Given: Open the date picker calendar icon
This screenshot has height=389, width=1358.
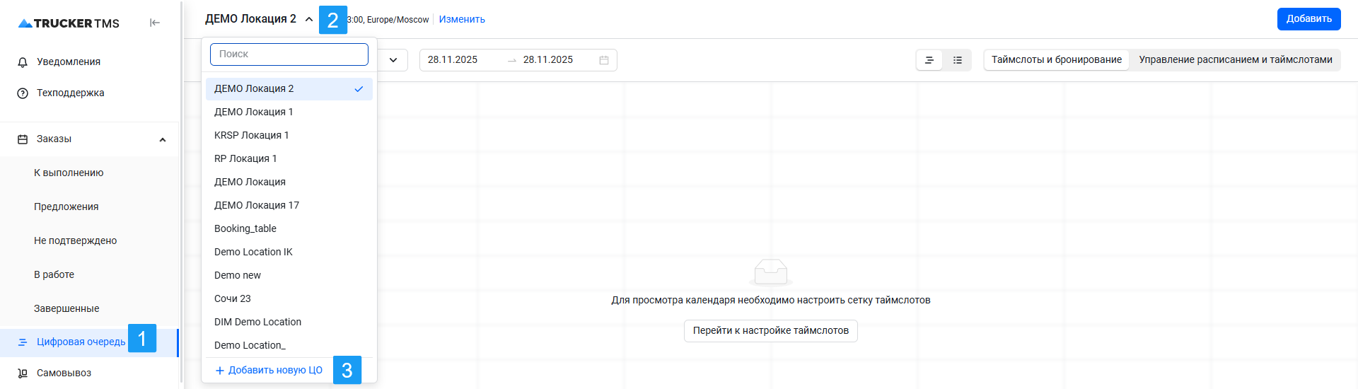Looking at the screenshot, I should (x=604, y=60).
